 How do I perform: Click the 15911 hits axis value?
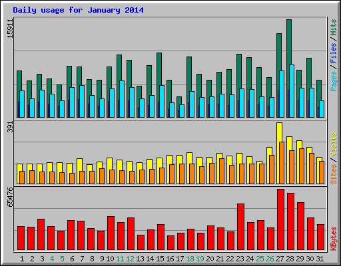(x=10, y=29)
